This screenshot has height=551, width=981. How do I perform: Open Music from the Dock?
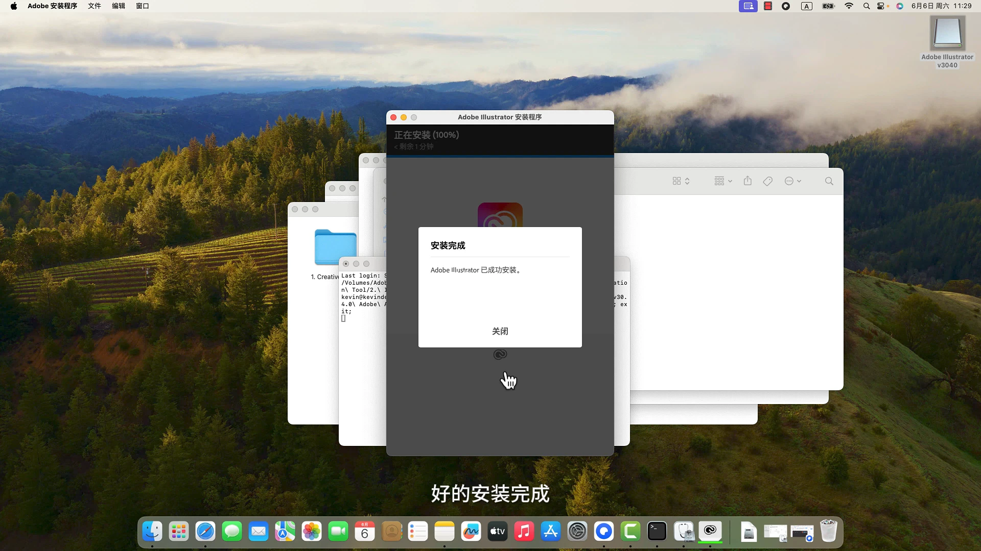pos(524,532)
